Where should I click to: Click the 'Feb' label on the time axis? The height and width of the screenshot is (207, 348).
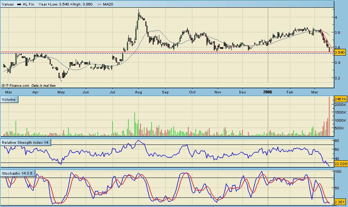pos(290,92)
